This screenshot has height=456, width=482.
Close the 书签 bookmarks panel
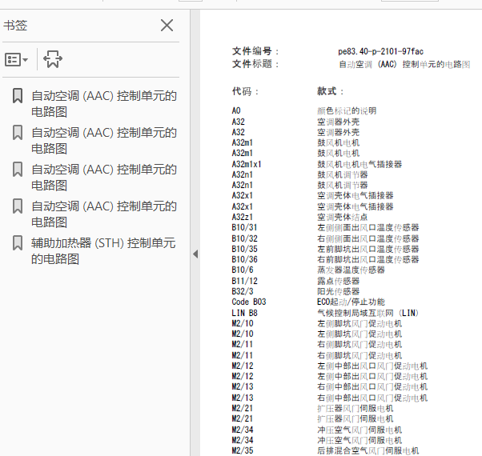coord(167,25)
